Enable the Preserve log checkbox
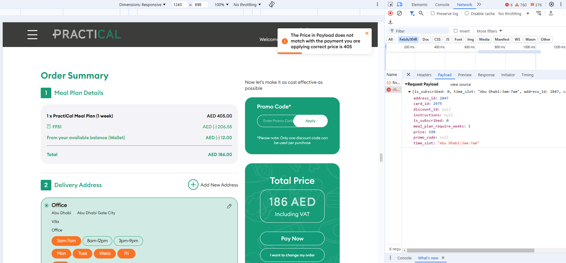The width and height of the screenshot is (566, 263). [433, 13]
